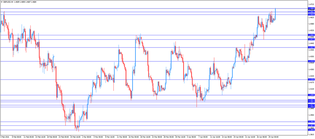This screenshot has height=139, width=315.
Task: Select the 1.3846 horizontal line label
Action: click(x=311, y=130)
